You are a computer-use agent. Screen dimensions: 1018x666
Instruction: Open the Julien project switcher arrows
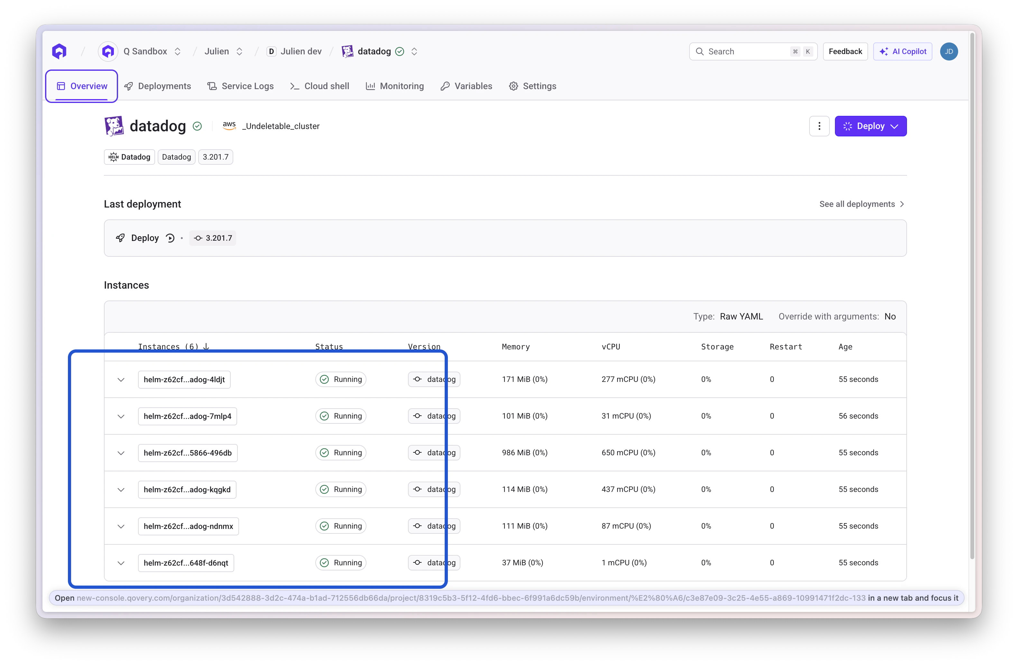pos(239,51)
